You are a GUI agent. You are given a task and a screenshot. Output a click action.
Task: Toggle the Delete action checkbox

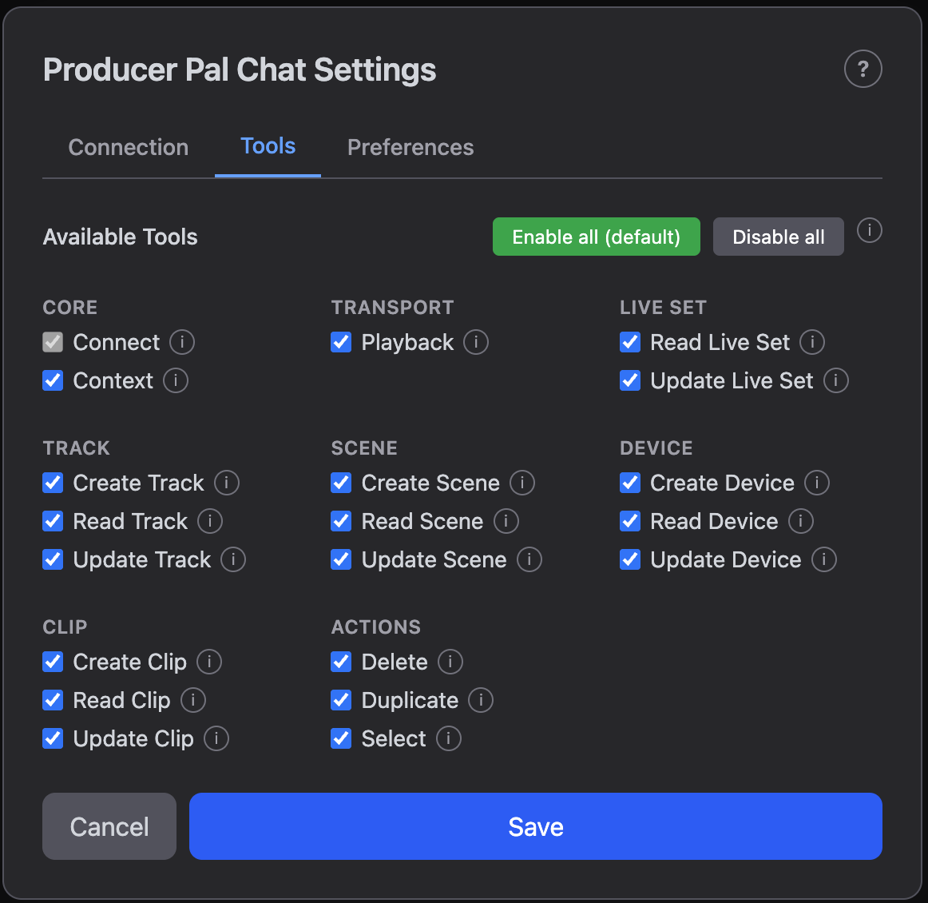point(341,662)
